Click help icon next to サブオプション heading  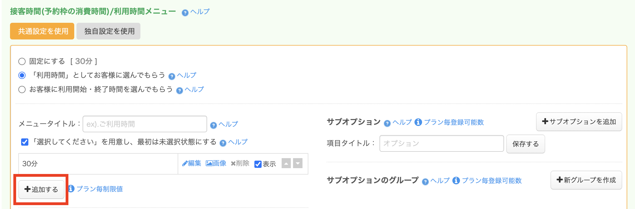tap(387, 123)
